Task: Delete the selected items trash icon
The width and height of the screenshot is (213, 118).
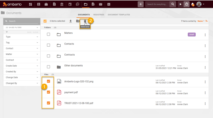Action: (85, 21)
